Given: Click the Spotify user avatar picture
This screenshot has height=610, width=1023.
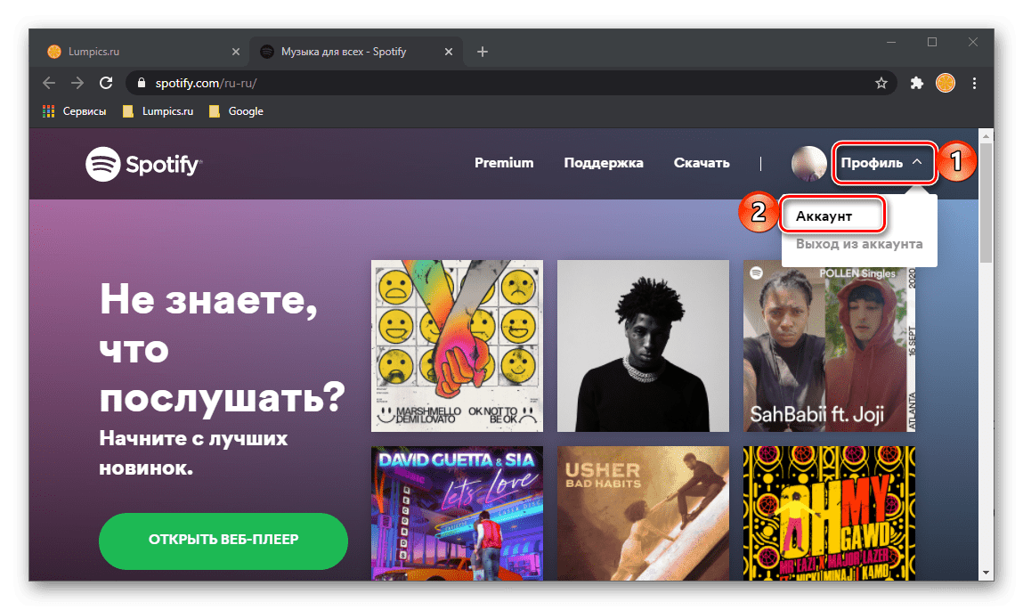Looking at the screenshot, I should coord(809,163).
